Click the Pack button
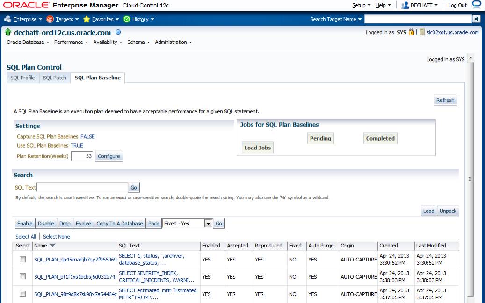485x303 pixels. coord(153,223)
